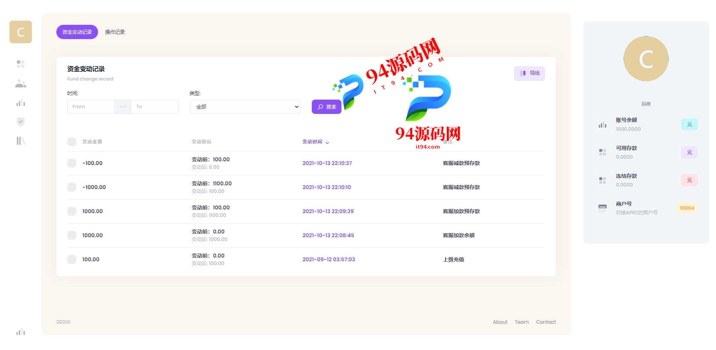Click the 码商 label under avatar
Image resolution: width=716 pixels, height=350 pixels.
point(646,104)
